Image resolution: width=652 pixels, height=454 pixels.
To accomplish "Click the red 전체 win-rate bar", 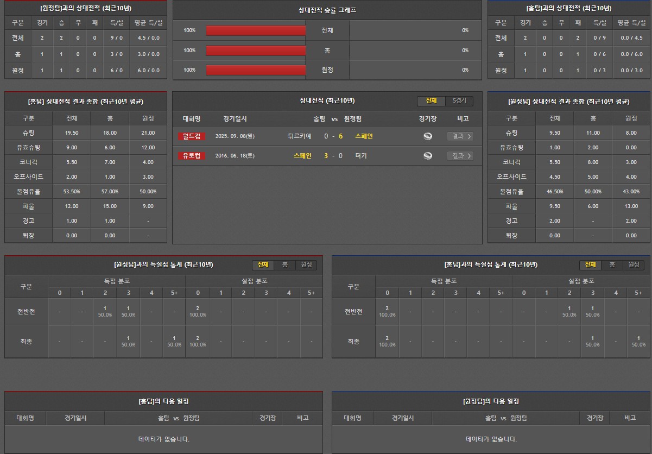I will [256, 30].
